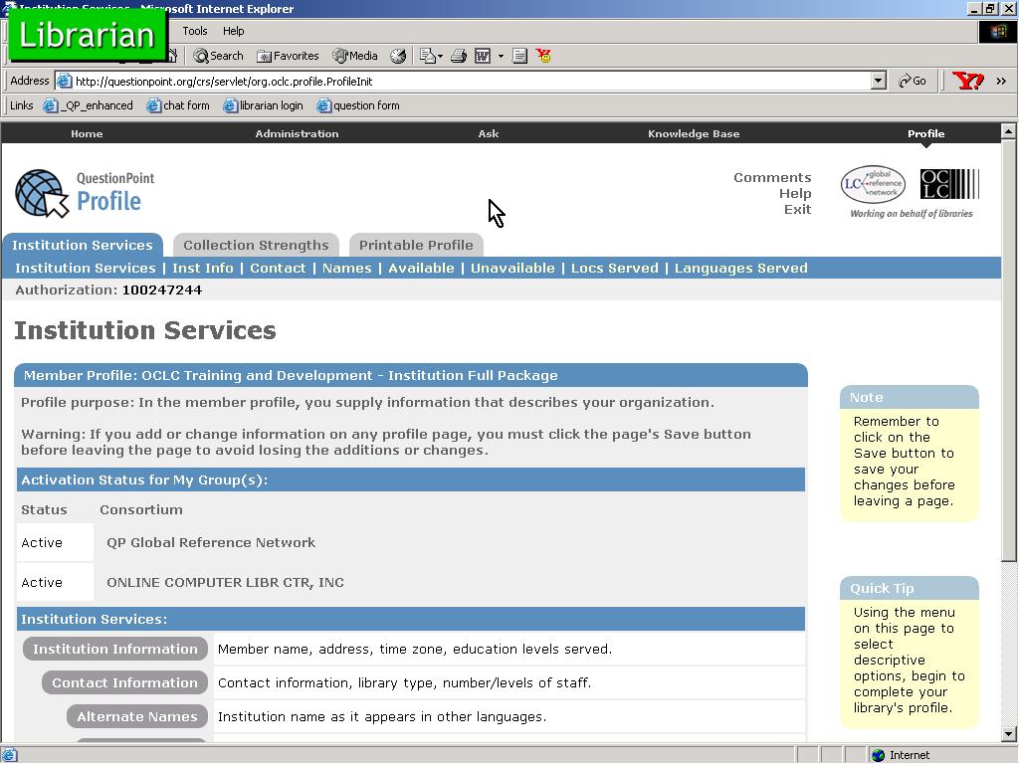
Task: Click the LC global reference network logo
Action: [x=873, y=184]
